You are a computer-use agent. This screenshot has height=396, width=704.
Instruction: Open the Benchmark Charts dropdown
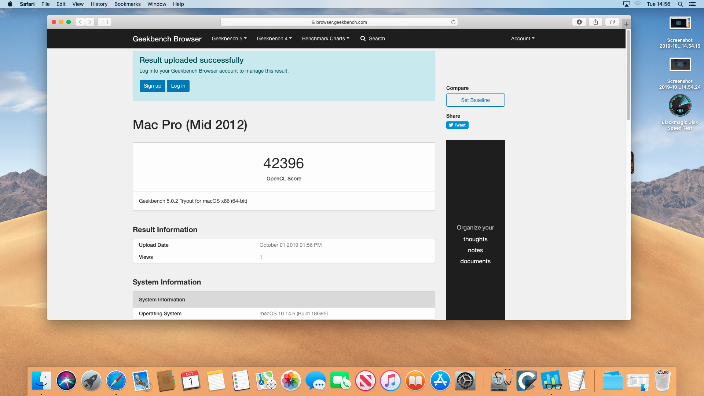[326, 38]
